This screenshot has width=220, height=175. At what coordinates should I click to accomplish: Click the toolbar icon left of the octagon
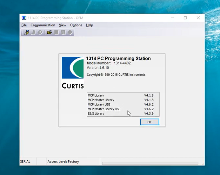(x=63, y=32)
